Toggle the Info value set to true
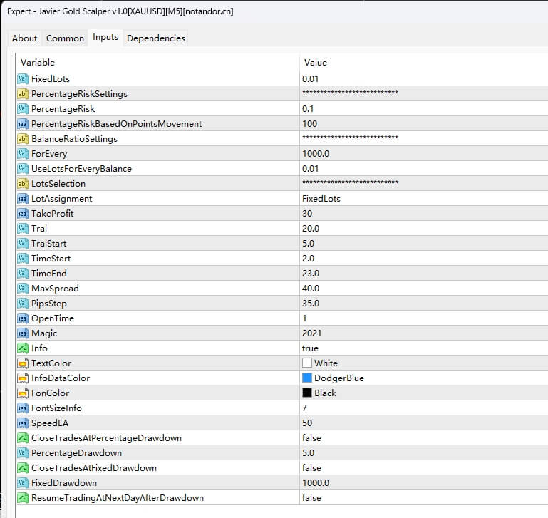The width and height of the screenshot is (548, 518). coord(311,348)
